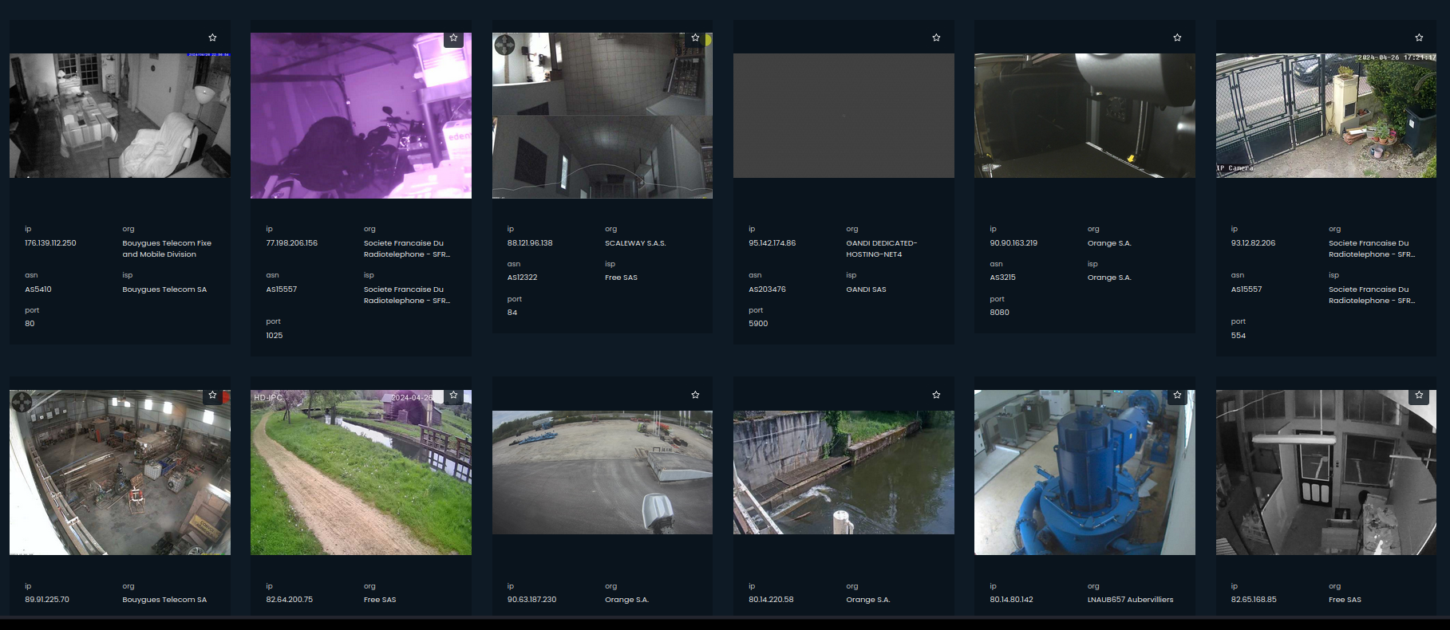View the gate camera thumbnail for 93.12.82.206

[1326, 116]
